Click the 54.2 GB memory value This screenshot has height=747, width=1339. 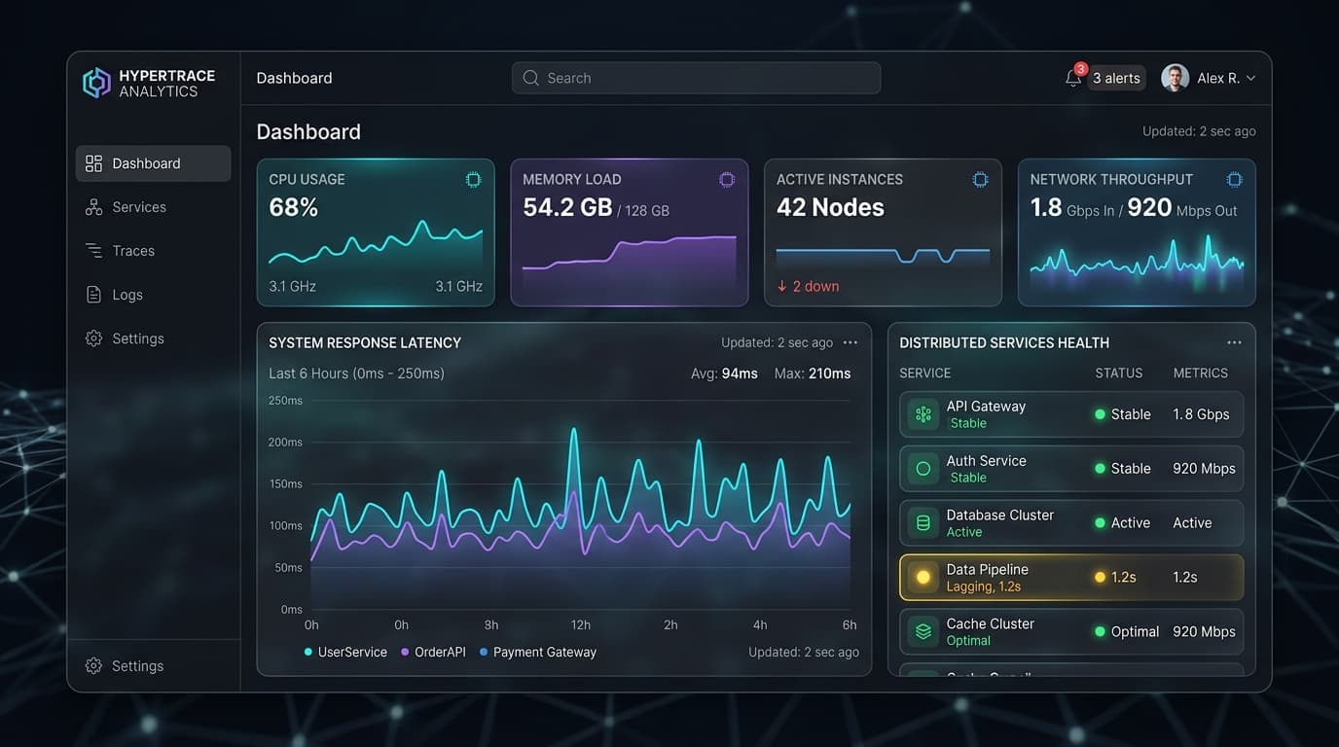[x=567, y=207]
